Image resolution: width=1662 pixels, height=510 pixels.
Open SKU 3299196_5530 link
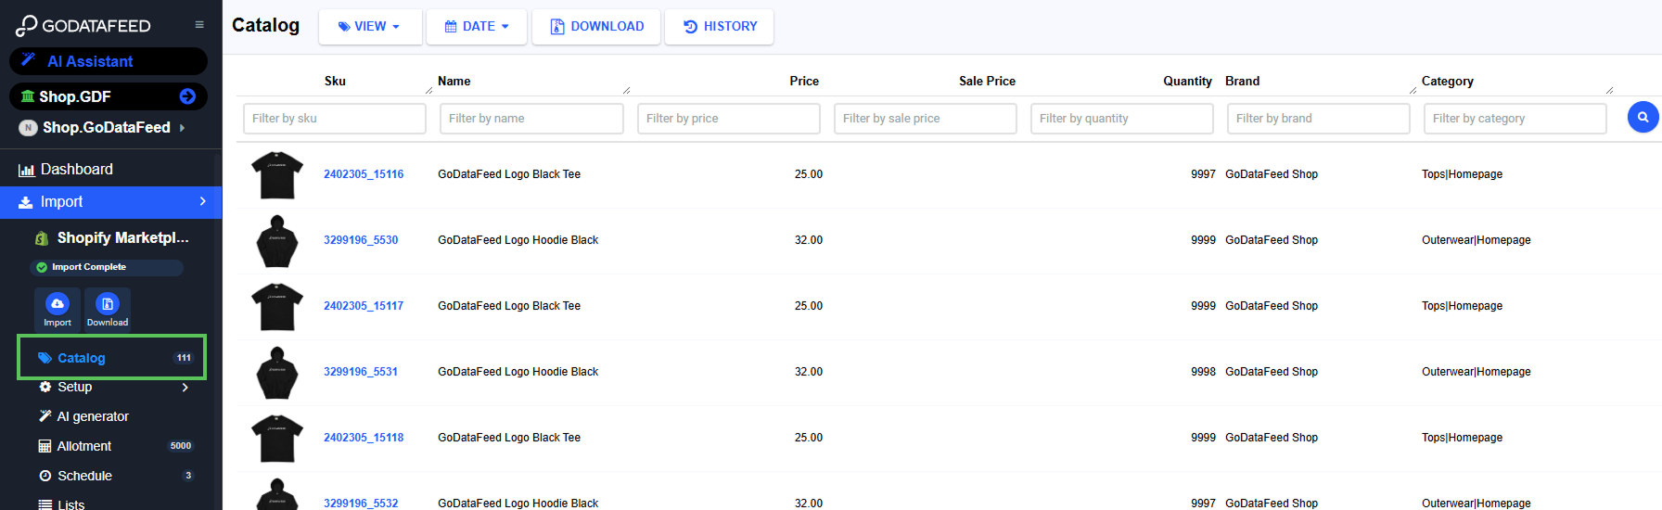coord(361,240)
